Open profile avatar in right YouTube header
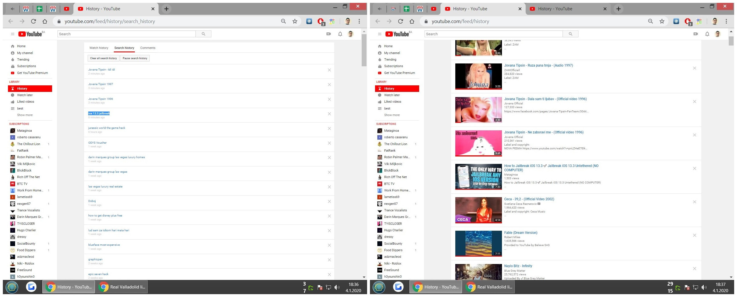 (718, 34)
